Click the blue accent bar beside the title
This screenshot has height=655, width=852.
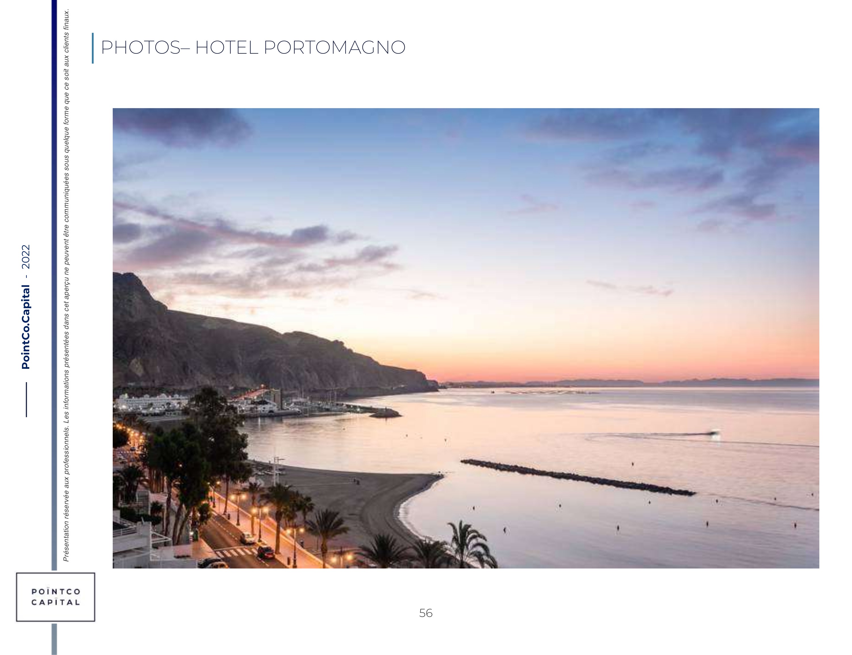(93, 48)
